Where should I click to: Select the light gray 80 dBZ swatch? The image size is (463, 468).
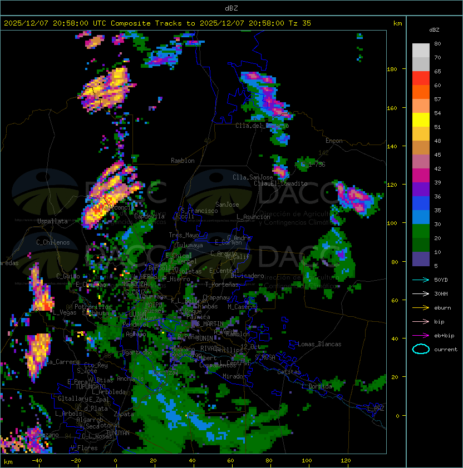click(x=421, y=50)
